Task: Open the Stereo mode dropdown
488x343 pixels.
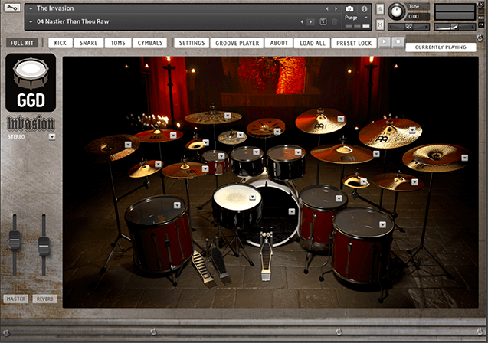Action: [x=51, y=137]
